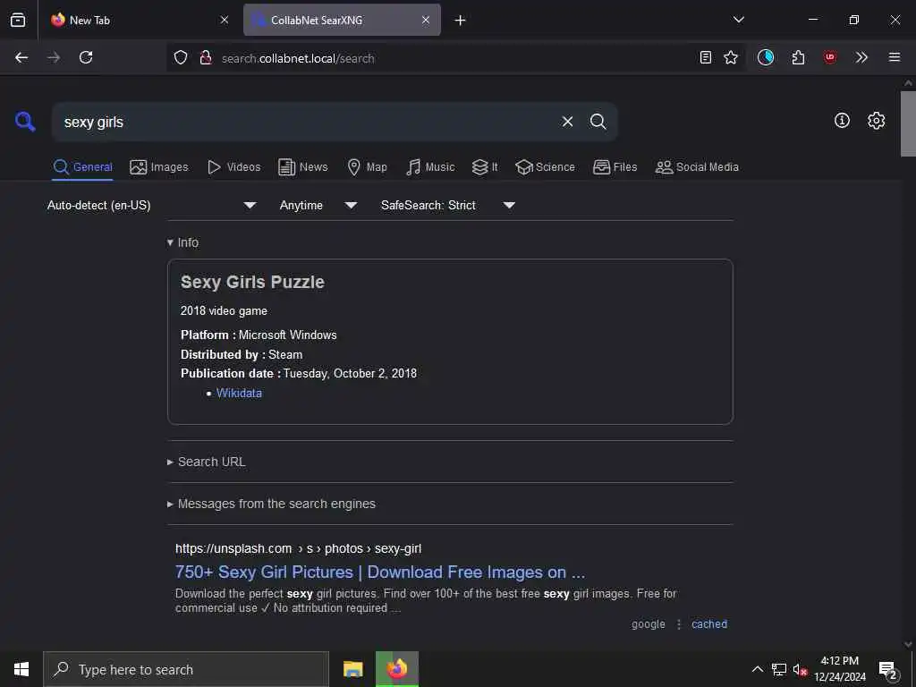Click the page vertical scrollbar thumb
The height and width of the screenshot is (687, 916).
pos(908,123)
